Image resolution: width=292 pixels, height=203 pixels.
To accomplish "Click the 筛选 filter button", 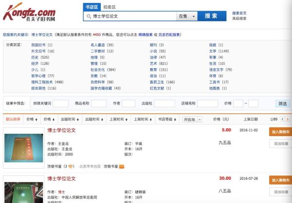I will point(282,103).
